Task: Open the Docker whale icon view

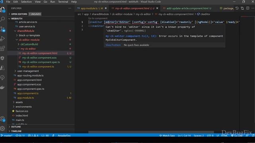Action: 3,87
